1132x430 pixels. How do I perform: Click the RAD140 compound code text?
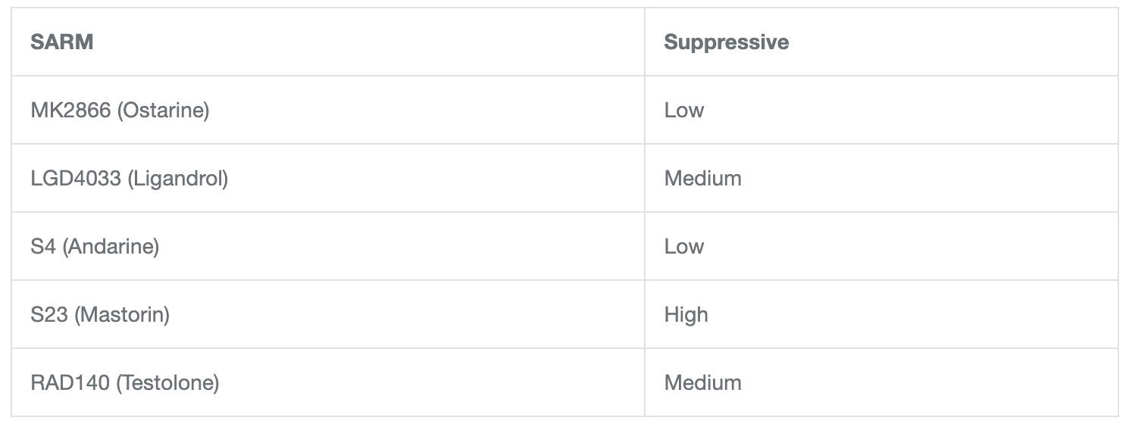coord(70,383)
